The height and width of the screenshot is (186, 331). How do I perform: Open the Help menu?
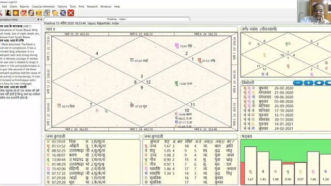(117, 7)
